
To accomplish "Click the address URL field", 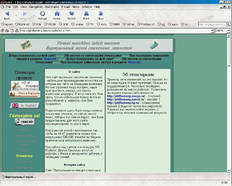I will (115, 31).
